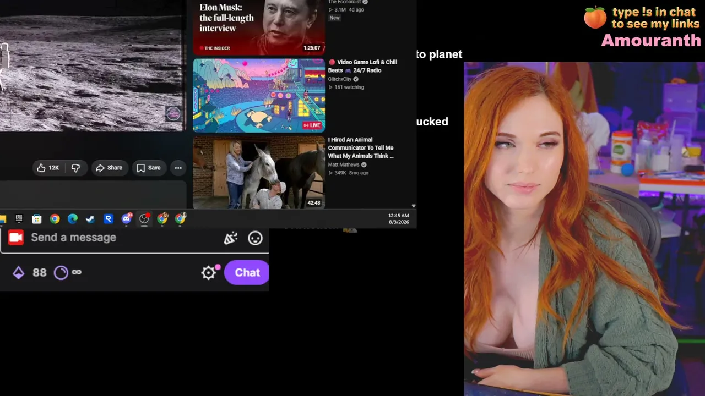Open the emoji picker in chat
This screenshot has height=396, width=705.
pyautogui.click(x=255, y=238)
